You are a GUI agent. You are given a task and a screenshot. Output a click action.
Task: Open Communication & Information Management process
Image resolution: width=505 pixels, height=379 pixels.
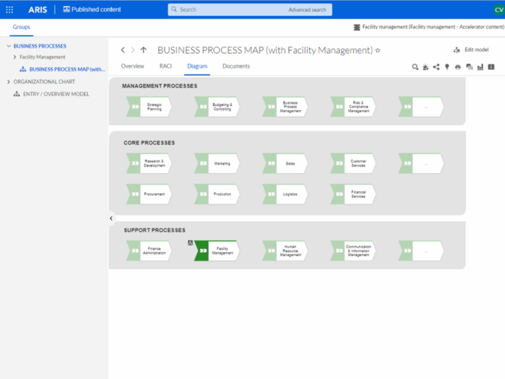tap(353, 251)
